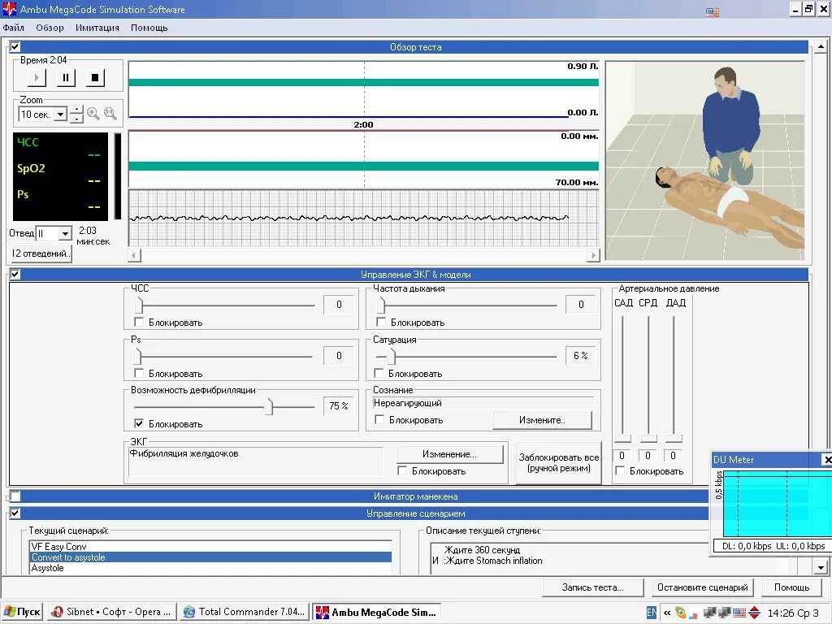Open the Помощь menu
Screen dimensions: 832x624
click(x=149, y=28)
